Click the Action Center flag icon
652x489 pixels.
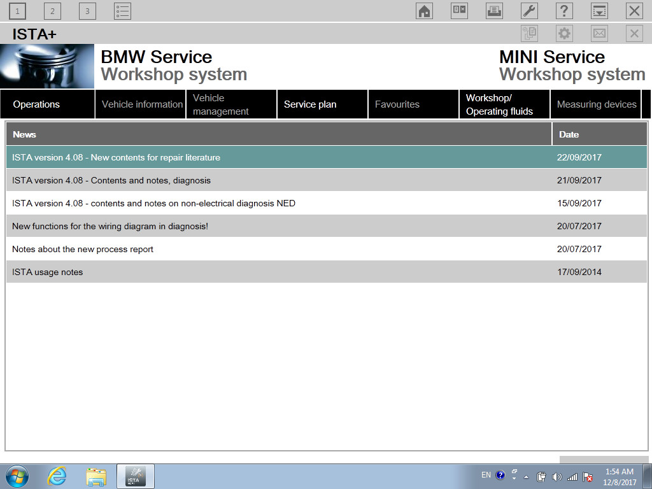588,477
